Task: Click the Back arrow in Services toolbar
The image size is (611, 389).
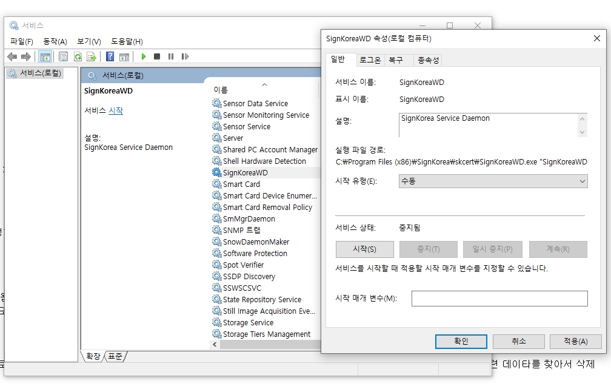Action: coord(12,56)
